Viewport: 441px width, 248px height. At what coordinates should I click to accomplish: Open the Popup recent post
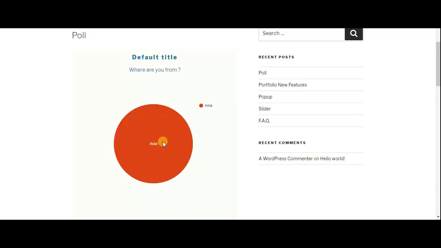click(x=265, y=97)
